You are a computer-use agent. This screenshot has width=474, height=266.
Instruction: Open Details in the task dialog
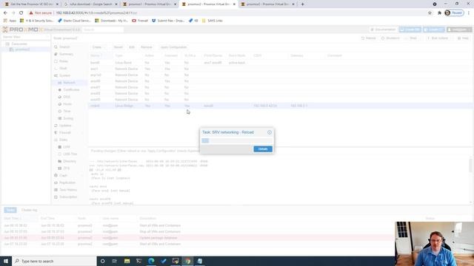pos(263,149)
